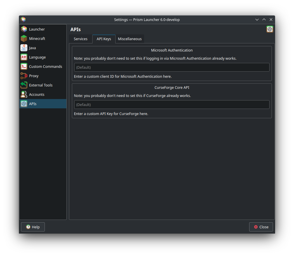Image resolution: width=294 pixels, height=256 pixels.
Task: Switch to the Miscellaneous tab
Action: coord(130,39)
